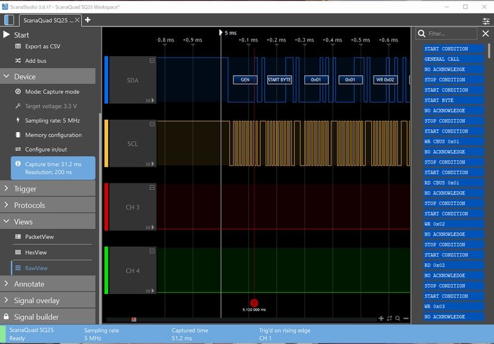Click Add bus

pyautogui.click(x=36, y=61)
